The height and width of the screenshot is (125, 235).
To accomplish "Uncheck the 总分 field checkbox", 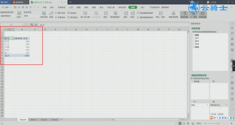I will [194, 47].
